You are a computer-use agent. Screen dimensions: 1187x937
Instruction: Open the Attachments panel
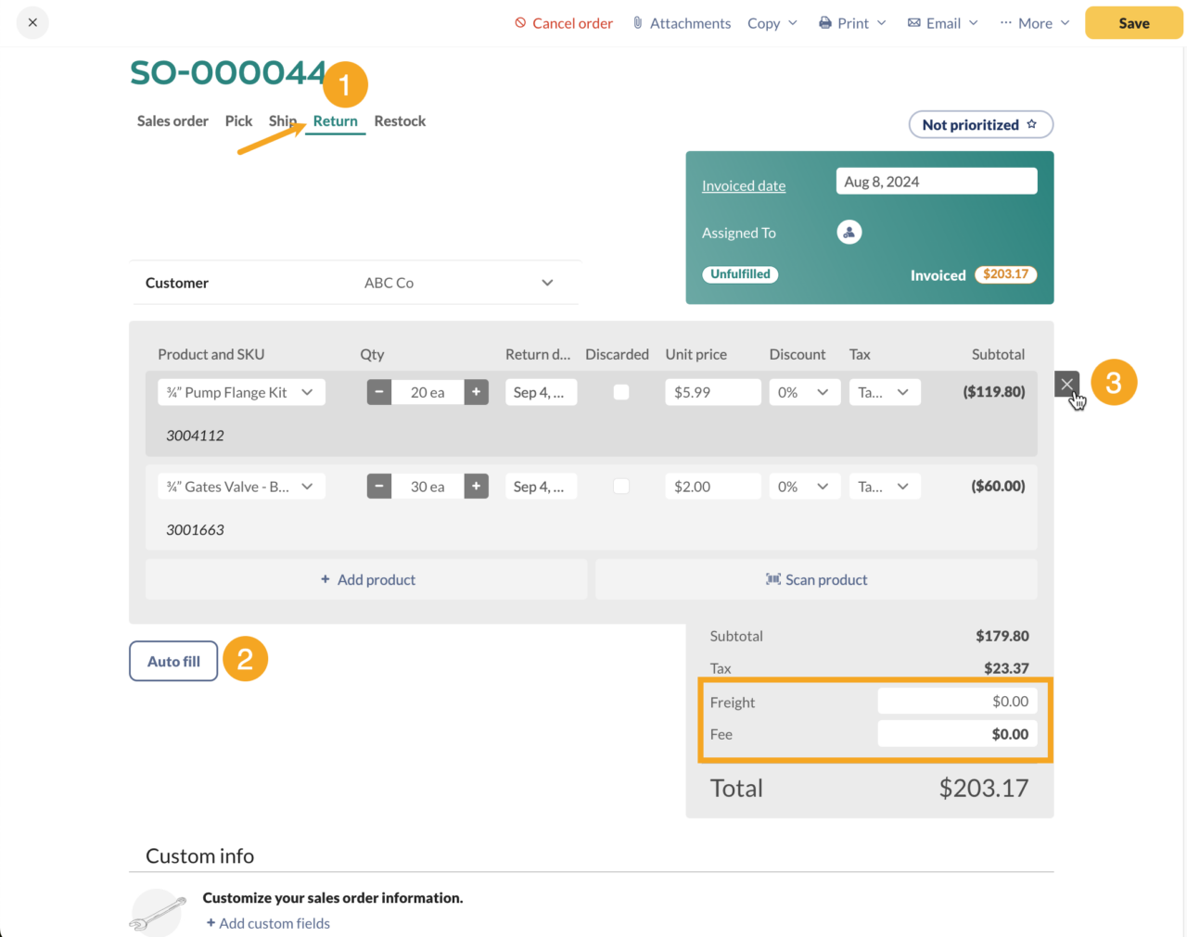tap(682, 22)
